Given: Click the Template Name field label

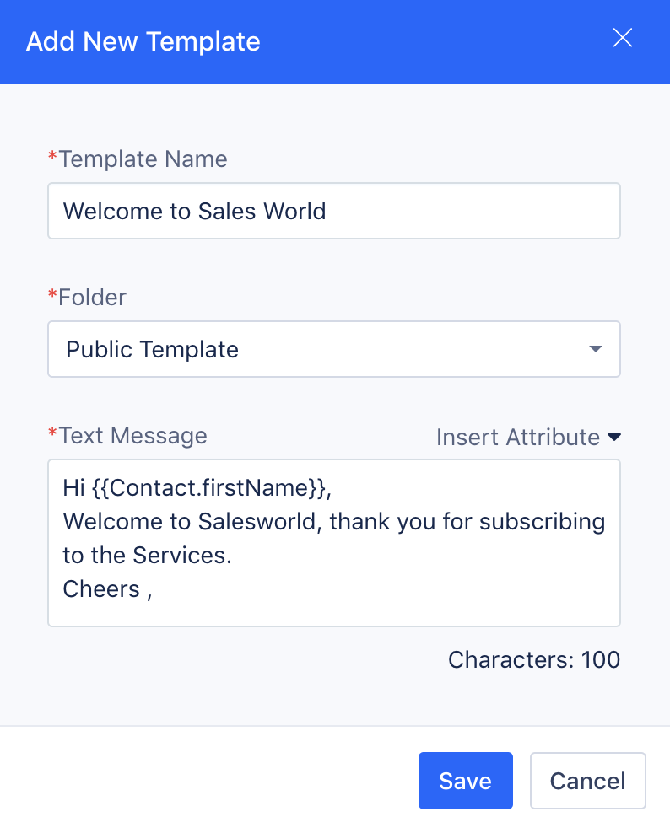Looking at the screenshot, I should click(x=143, y=159).
